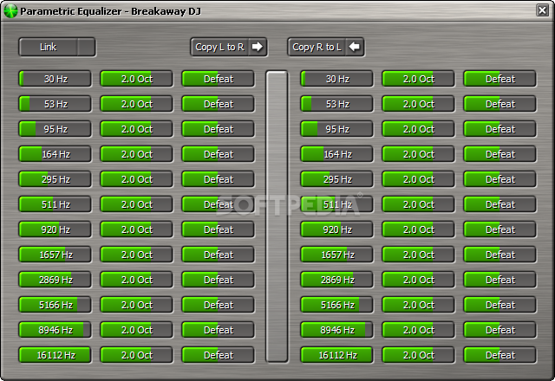Adjust left channel 16112 Hz frequency slider
Viewport: 555px width, 381px height.
[55, 355]
